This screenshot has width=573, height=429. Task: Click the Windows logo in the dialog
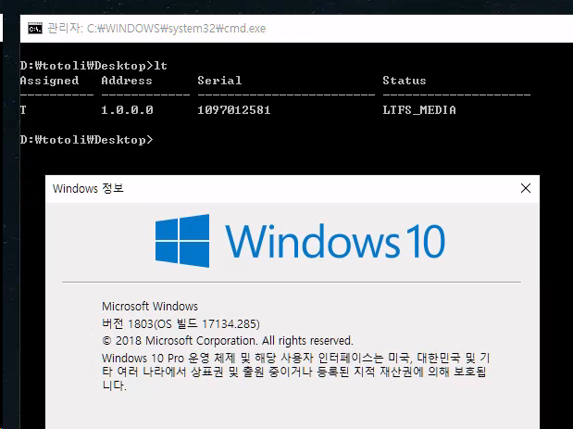click(x=182, y=241)
